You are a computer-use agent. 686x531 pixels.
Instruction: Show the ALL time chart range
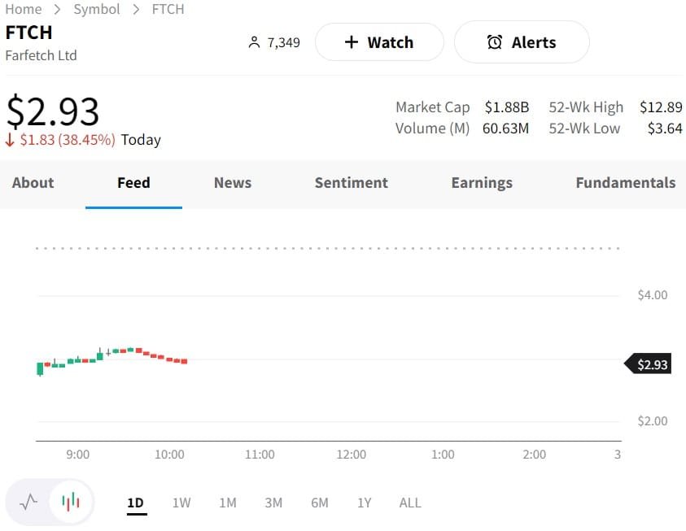pos(410,503)
